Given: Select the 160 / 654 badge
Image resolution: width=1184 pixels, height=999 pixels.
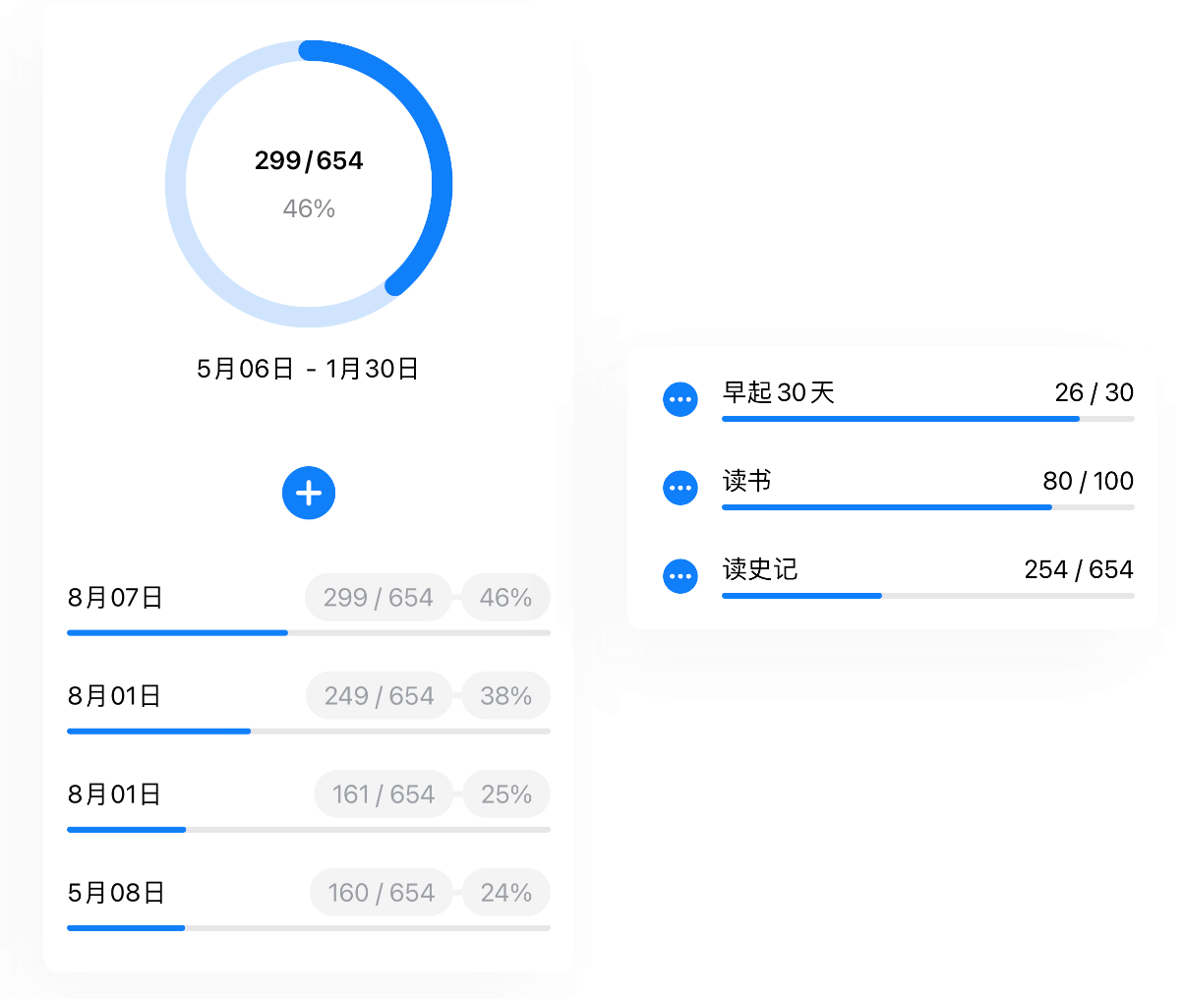Looking at the screenshot, I should [x=382, y=893].
